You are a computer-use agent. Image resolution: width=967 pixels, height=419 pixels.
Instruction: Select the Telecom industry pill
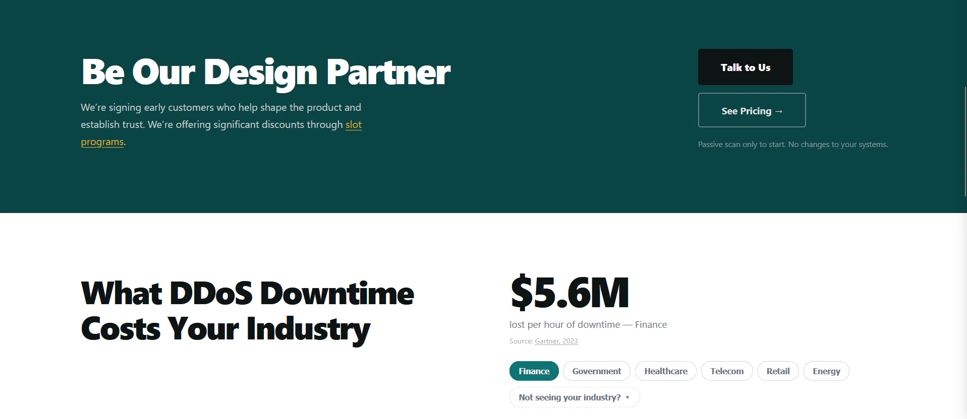point(727,371)
